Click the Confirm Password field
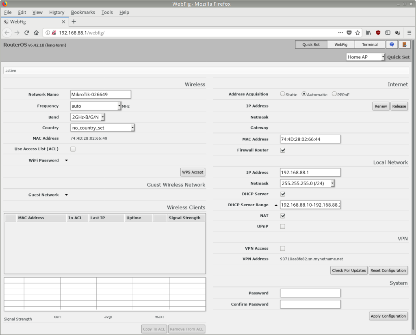Image resolution: width=416 pixels, height=335 pixels. coord(310,304)
